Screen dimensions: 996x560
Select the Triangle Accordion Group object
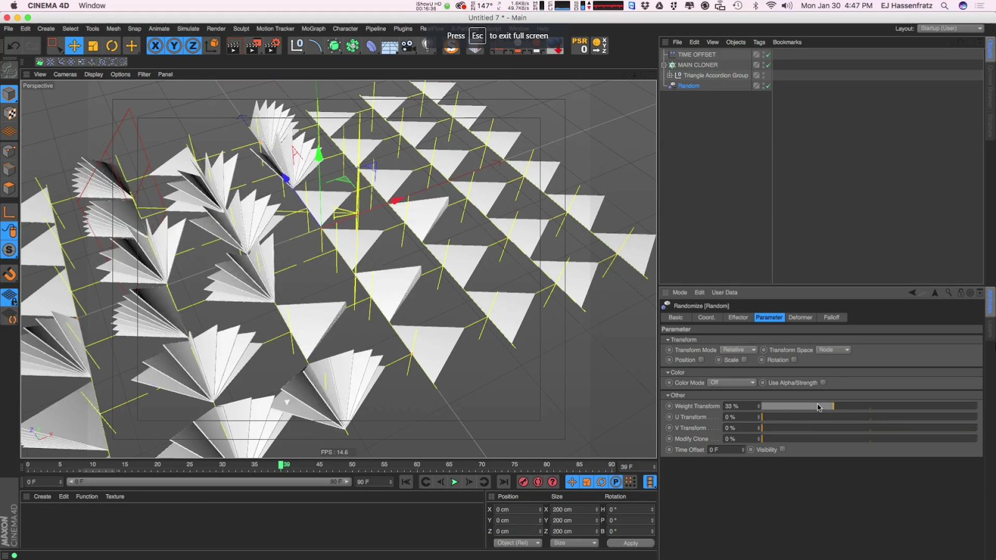point(716,75)
